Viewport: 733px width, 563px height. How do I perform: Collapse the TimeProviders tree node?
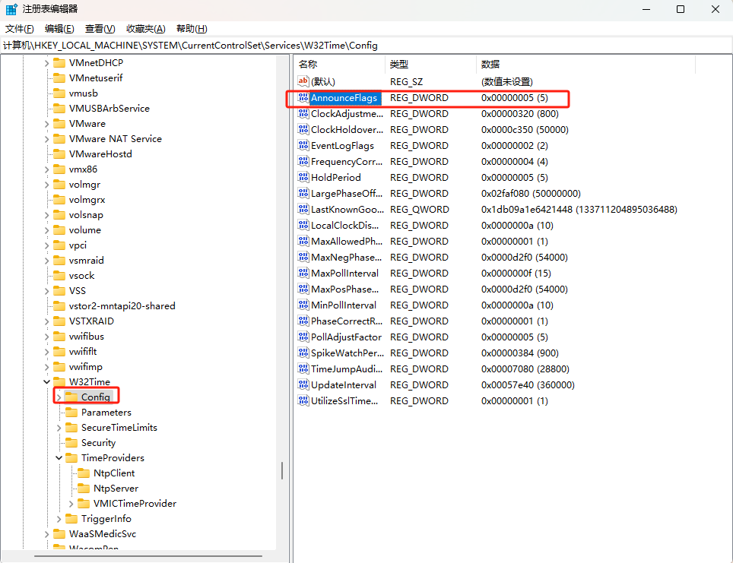coord(59,458)
